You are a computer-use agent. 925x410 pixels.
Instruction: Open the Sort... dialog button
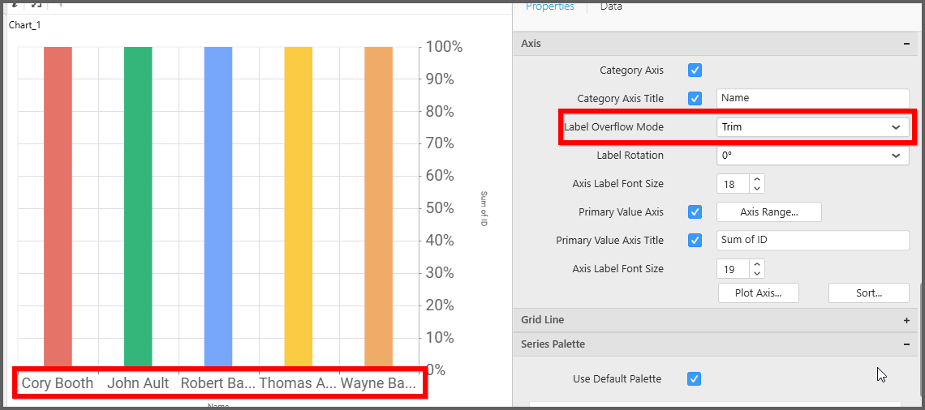868,293
